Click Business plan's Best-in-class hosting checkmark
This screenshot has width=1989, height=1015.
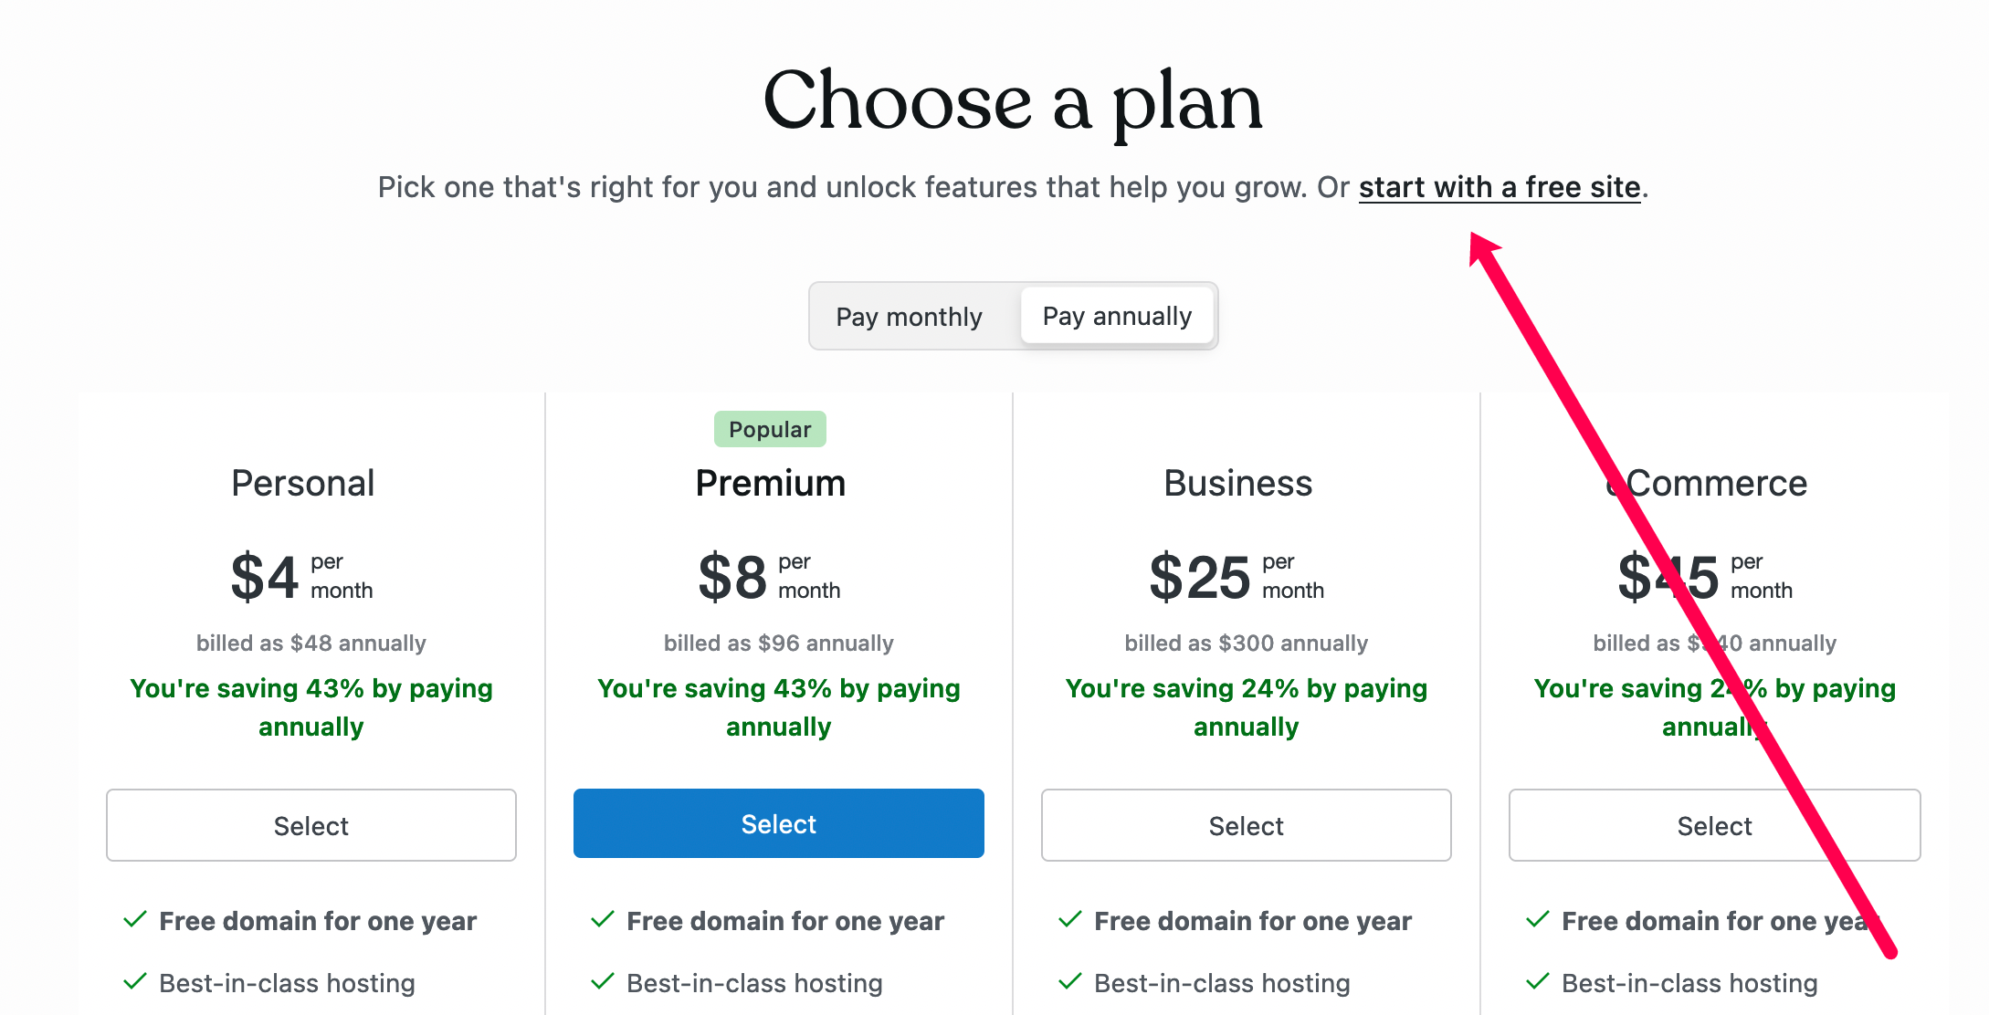(1070, 981)
